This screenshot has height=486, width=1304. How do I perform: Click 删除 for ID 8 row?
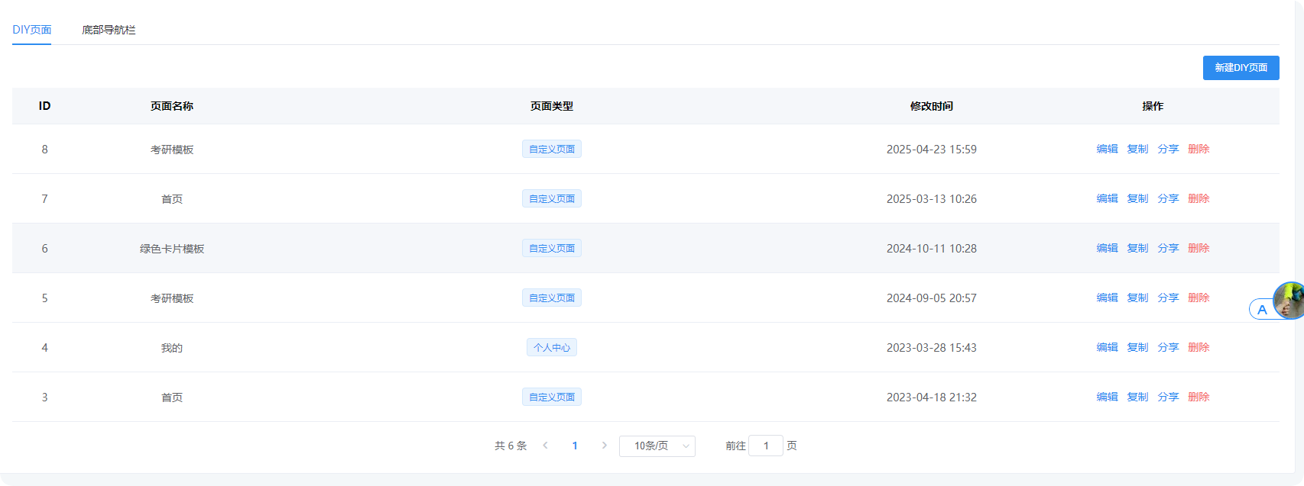pos(1199,149)
